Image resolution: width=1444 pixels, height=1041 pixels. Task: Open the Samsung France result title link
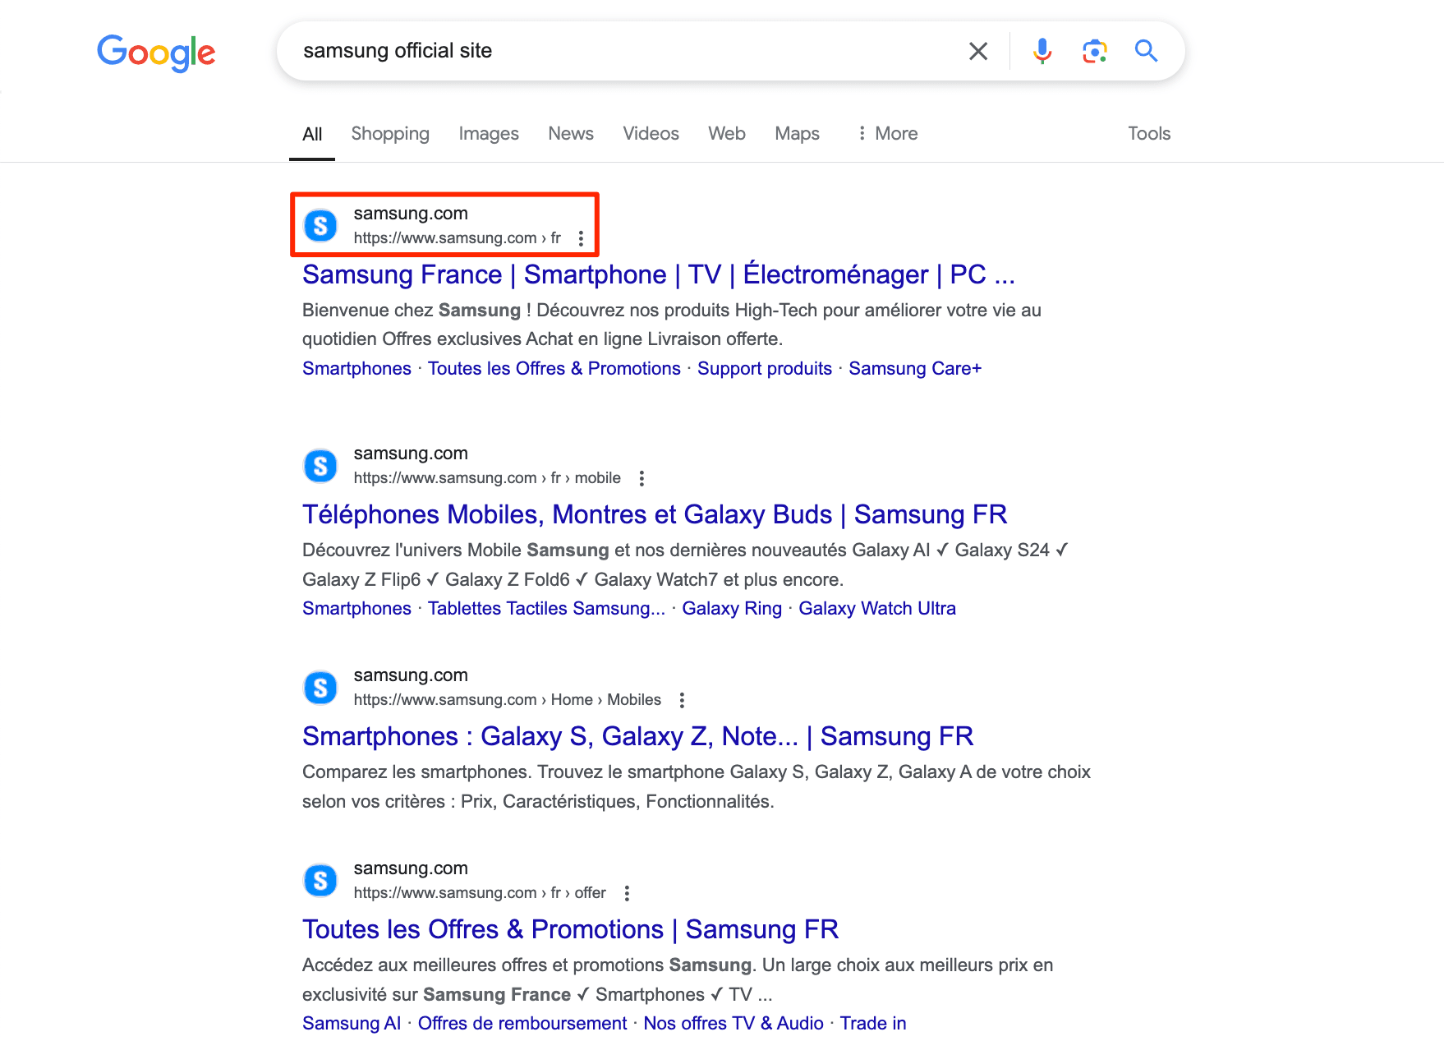click(x=657, y=274)
